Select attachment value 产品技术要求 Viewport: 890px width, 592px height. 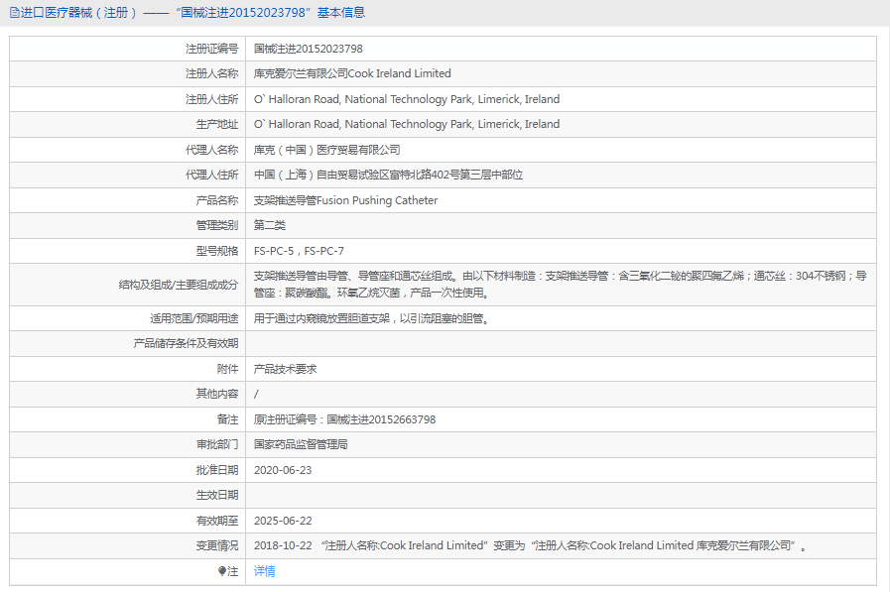(x=285, y=369)
